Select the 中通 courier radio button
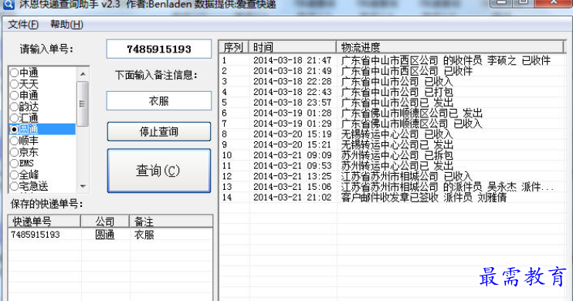Viewport: 573px width, 301px height. coord(14,73)
